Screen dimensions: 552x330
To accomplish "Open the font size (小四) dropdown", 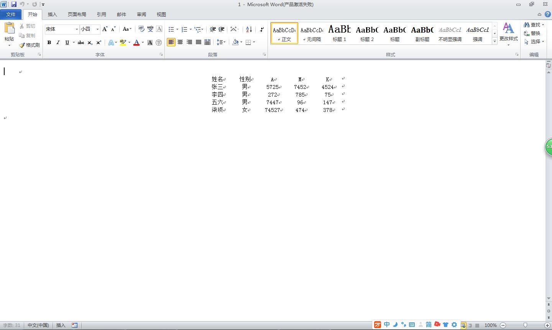I will click(x=97, y=29).
